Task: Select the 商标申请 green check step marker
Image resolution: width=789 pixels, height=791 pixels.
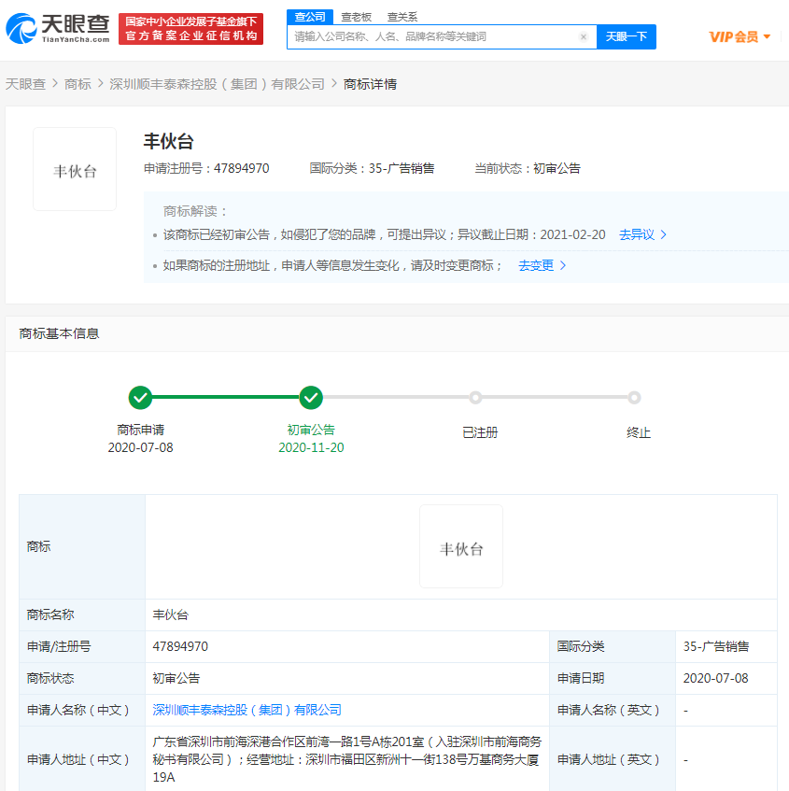Action: (x=140, y=398)
